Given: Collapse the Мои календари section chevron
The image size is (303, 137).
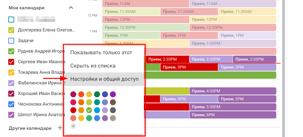Looking at the screenshot, I should point(71,8).
